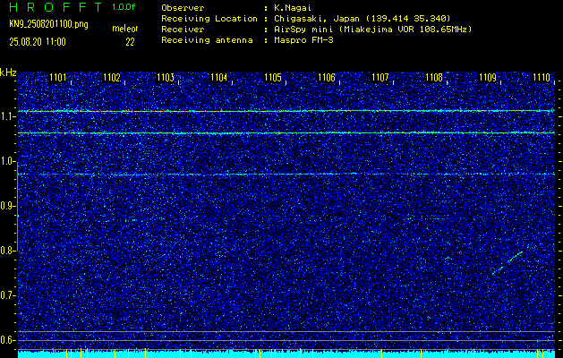Click the 0.8 frequency axis label
563x358 pixels.
tap(6, 251)
